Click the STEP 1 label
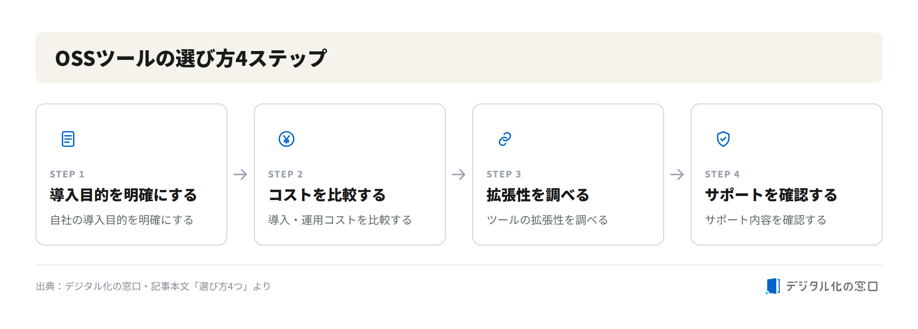 coord(67,174)
